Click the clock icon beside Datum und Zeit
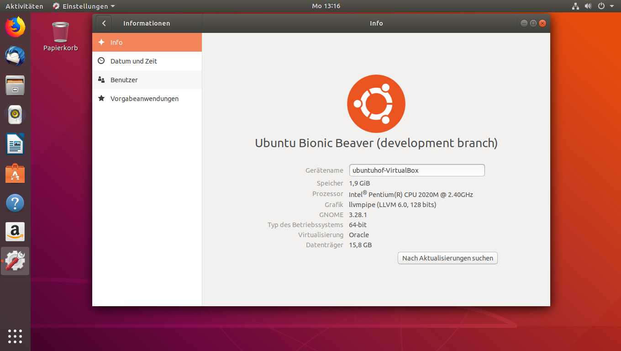Viewport: 621px width, 351px height. point(101,61)
